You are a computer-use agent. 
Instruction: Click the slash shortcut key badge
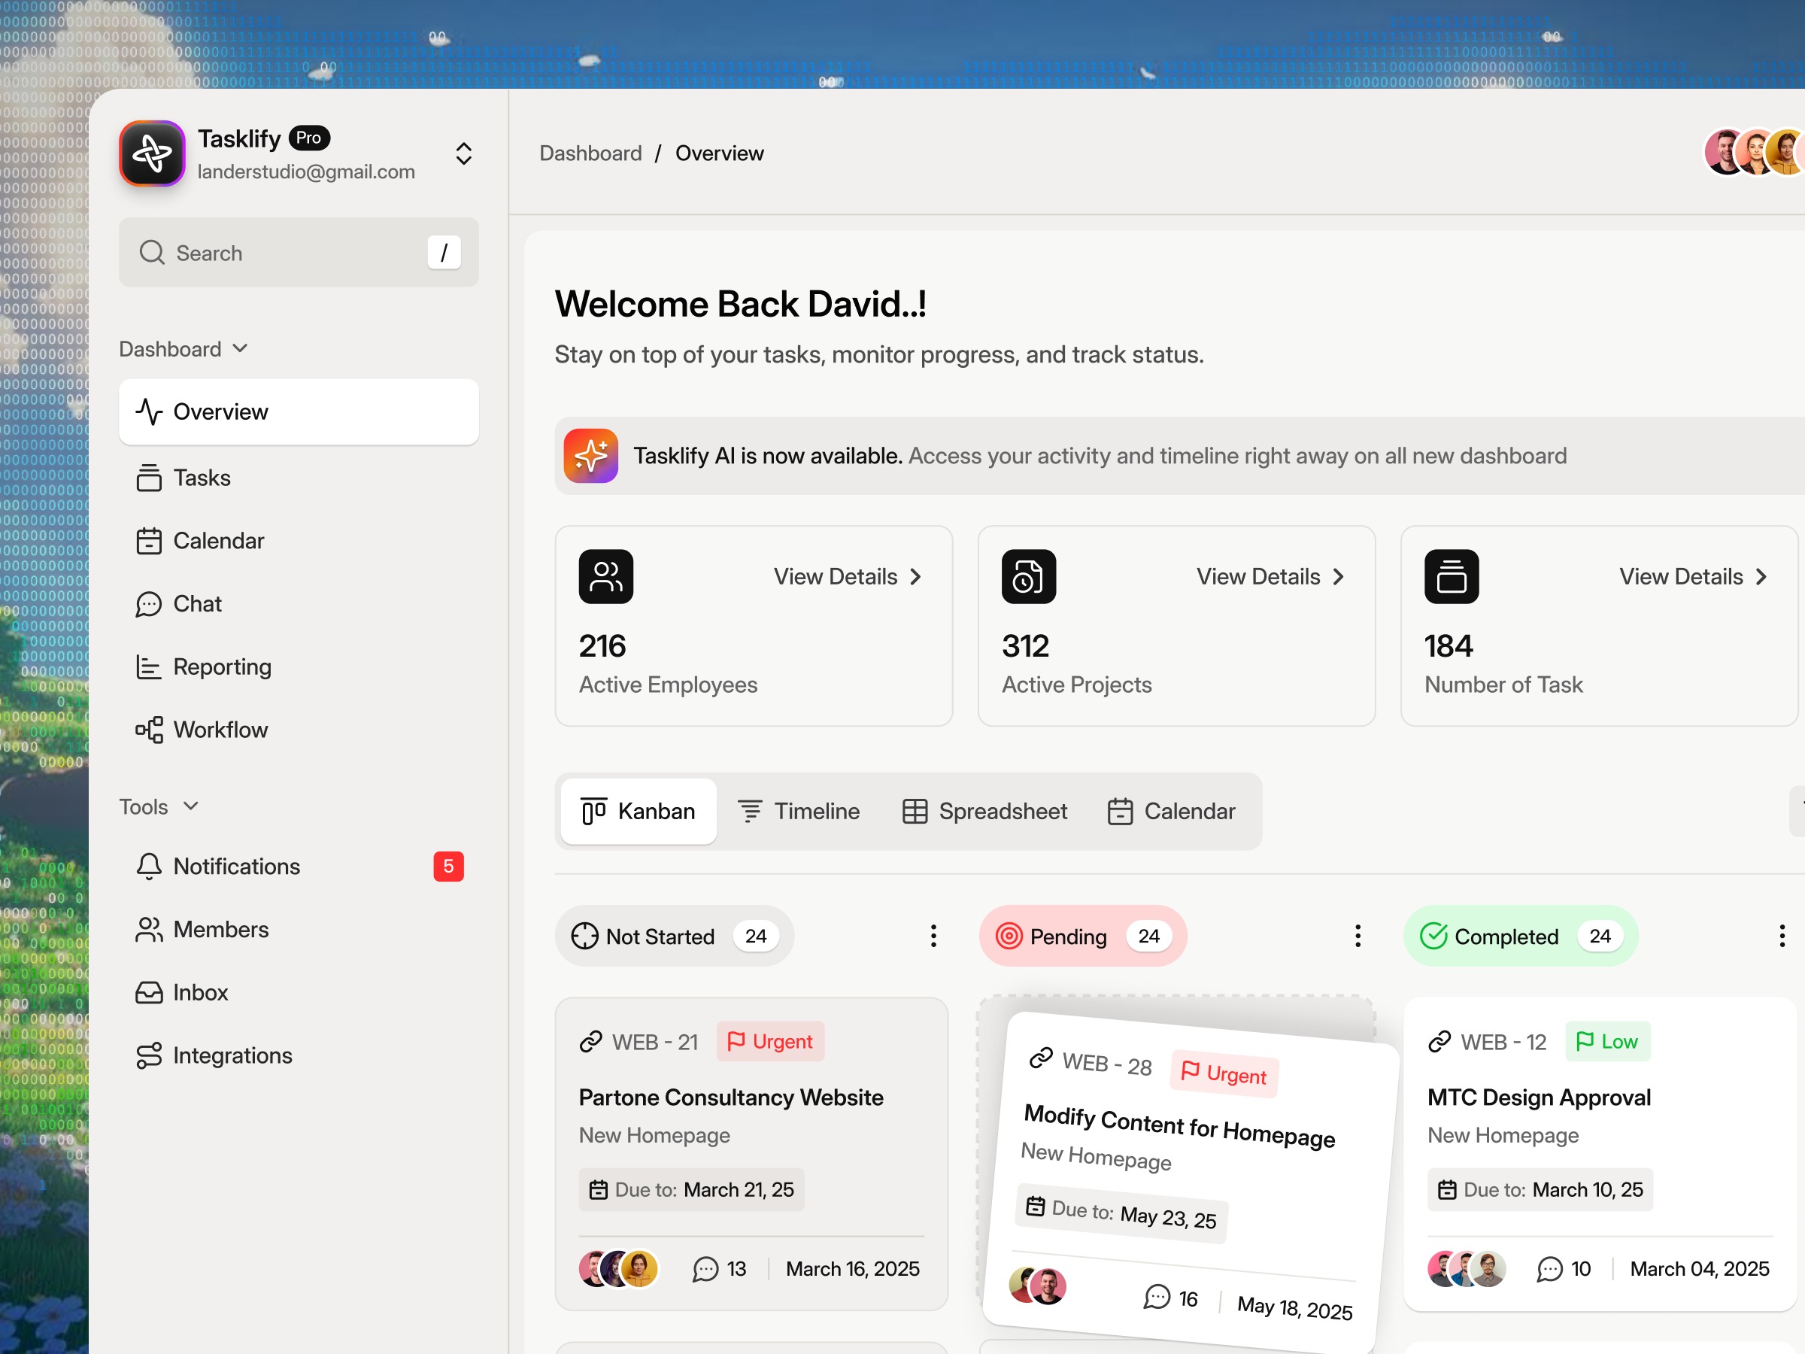(444, 252)
